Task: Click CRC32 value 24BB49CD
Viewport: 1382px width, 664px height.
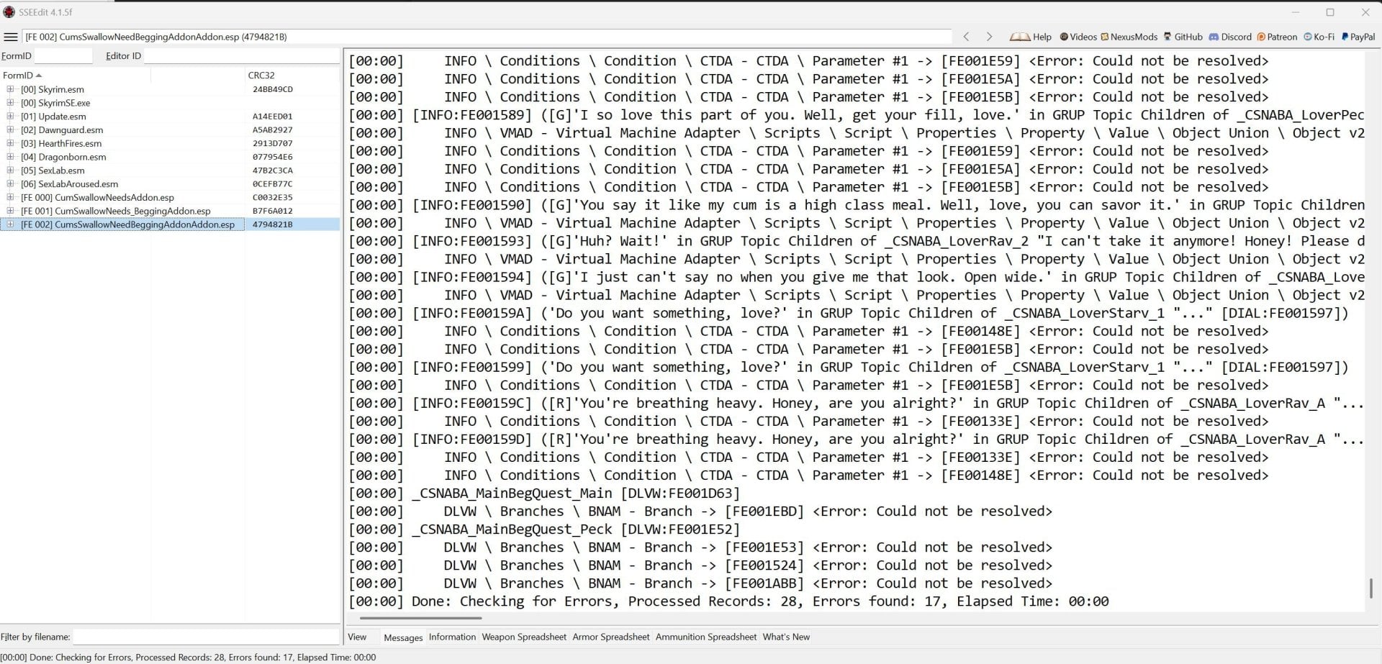Action: pyautogui.click(x=273, y=89)
